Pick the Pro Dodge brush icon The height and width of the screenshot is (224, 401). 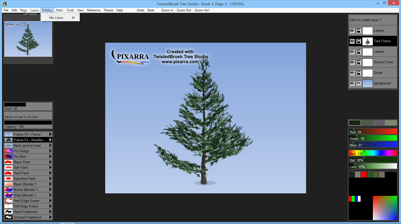pyautogui.click(x=8, y=151)
